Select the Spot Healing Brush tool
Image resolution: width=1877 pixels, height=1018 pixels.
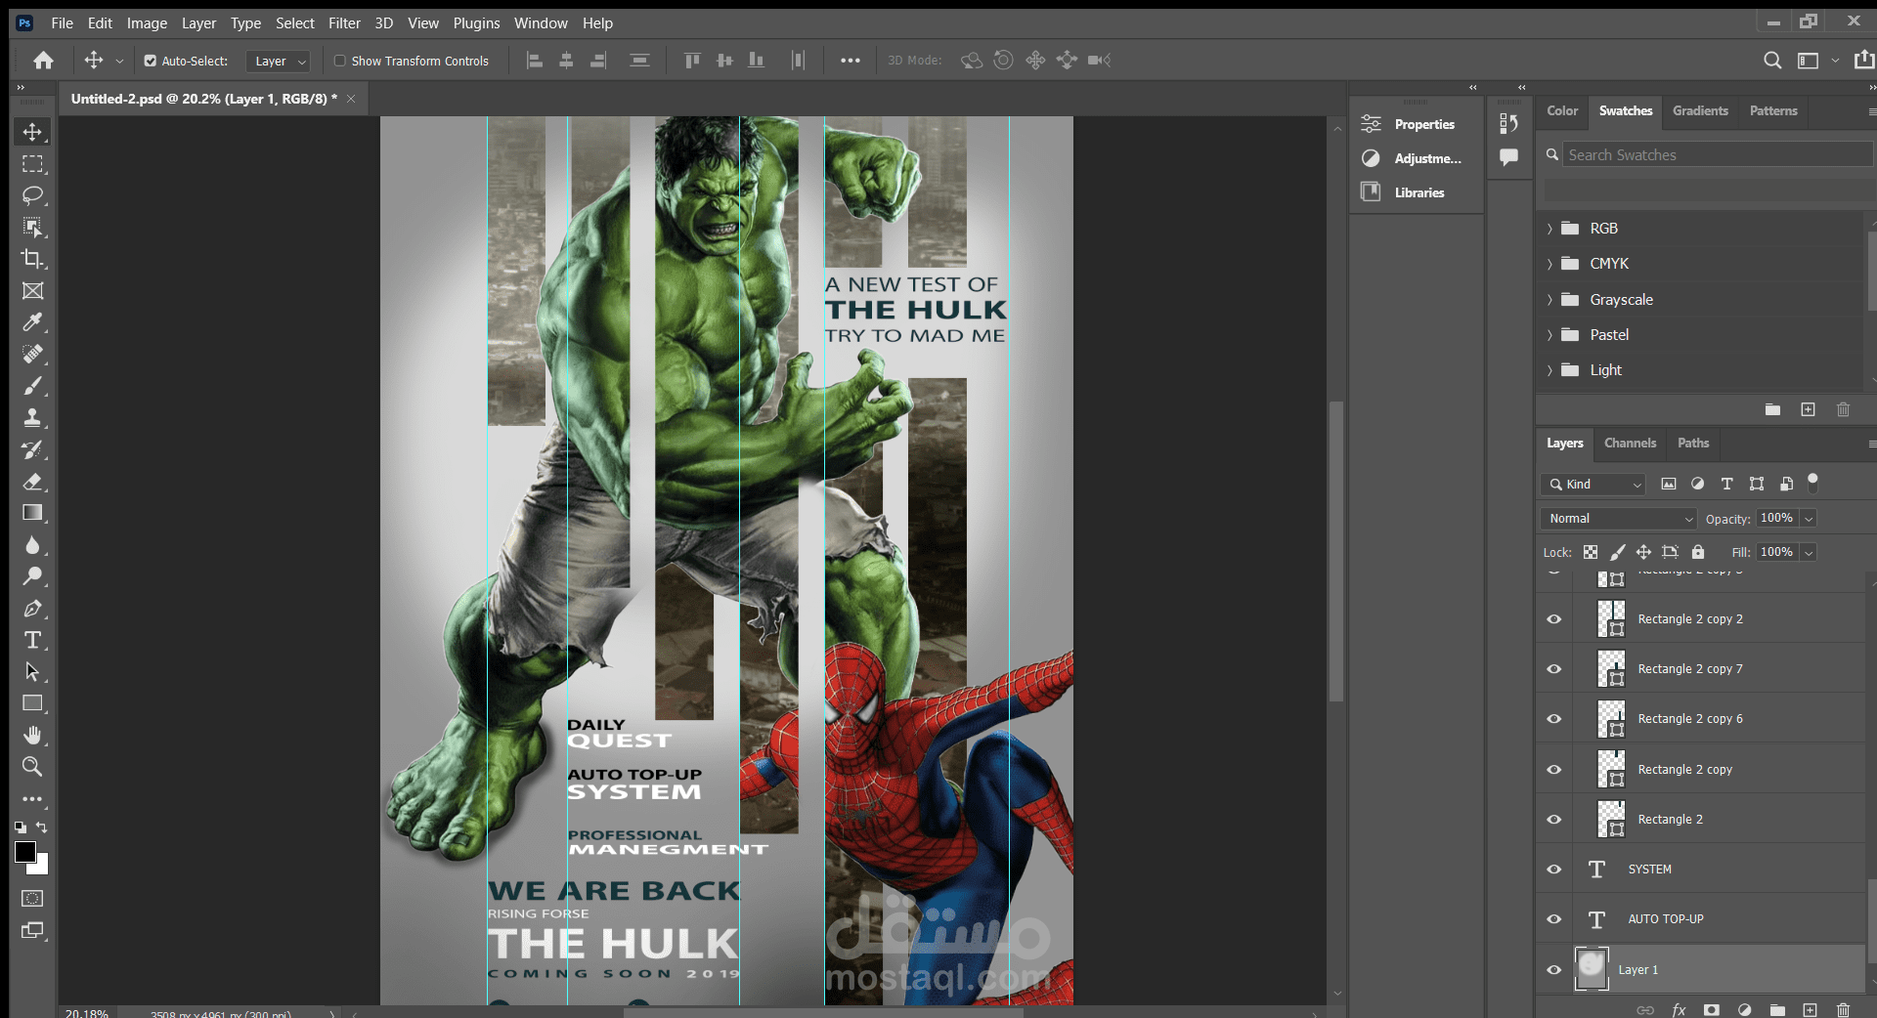click(32, 354)
